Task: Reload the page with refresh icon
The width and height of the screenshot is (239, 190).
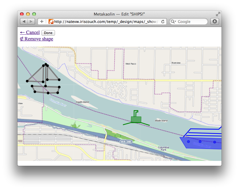Action: click(163, 21)
